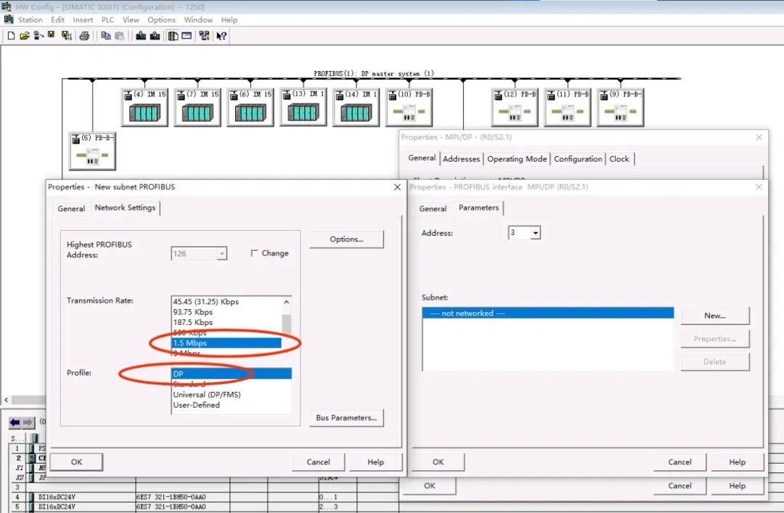Open the Options menu
This screenshot has height=513, width=784.
tap(161, 20)
